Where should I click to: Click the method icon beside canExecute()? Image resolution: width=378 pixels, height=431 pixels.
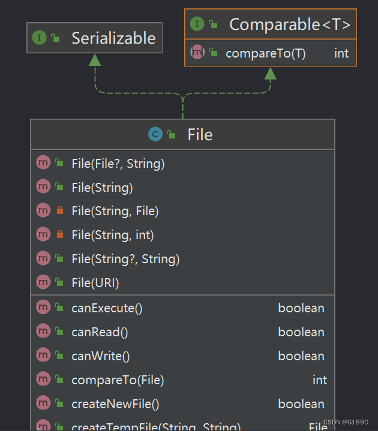(x=43, y=308)
